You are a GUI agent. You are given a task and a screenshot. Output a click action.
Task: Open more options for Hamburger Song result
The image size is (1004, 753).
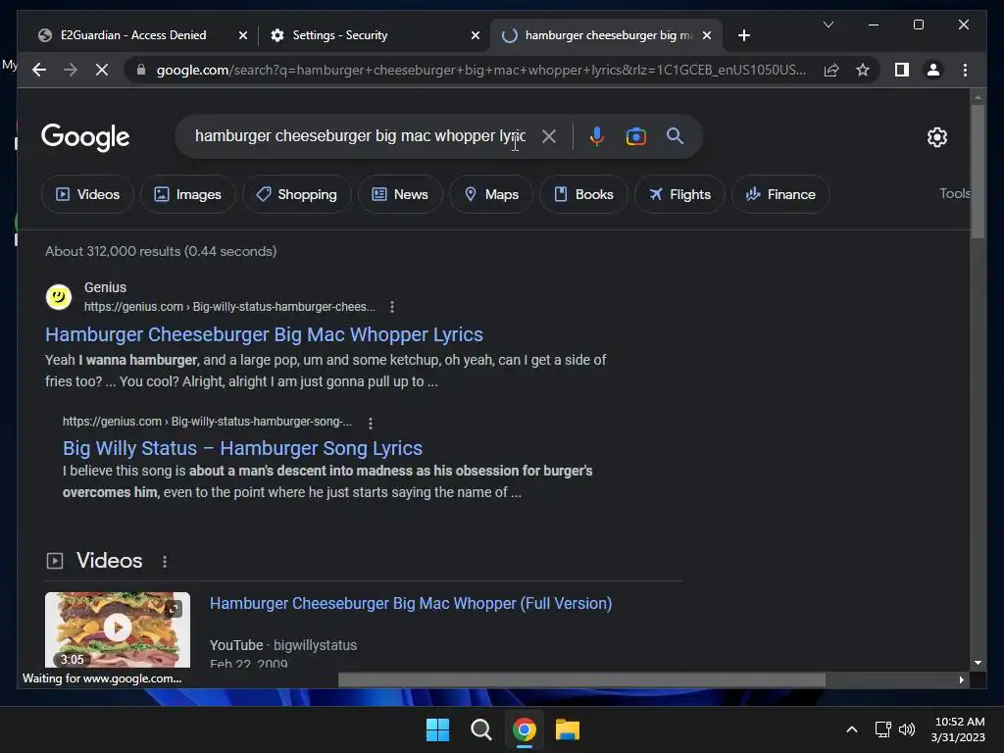(x=370, y=423)
